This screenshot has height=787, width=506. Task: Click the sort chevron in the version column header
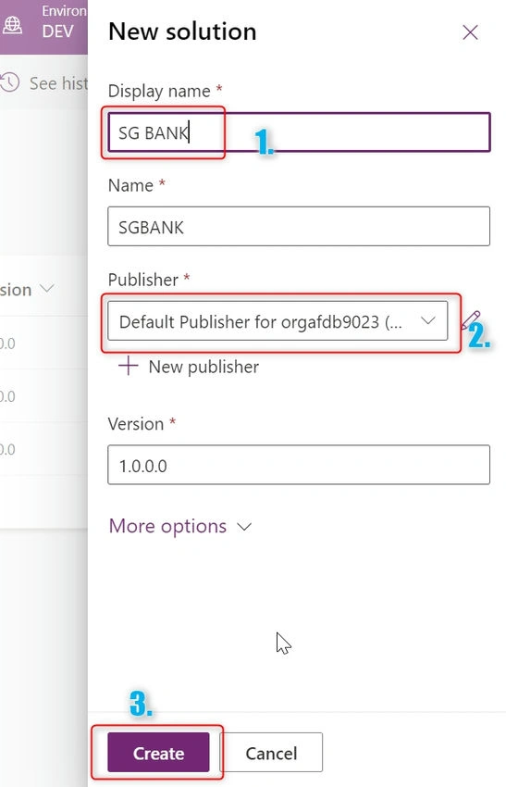(46, 289)
